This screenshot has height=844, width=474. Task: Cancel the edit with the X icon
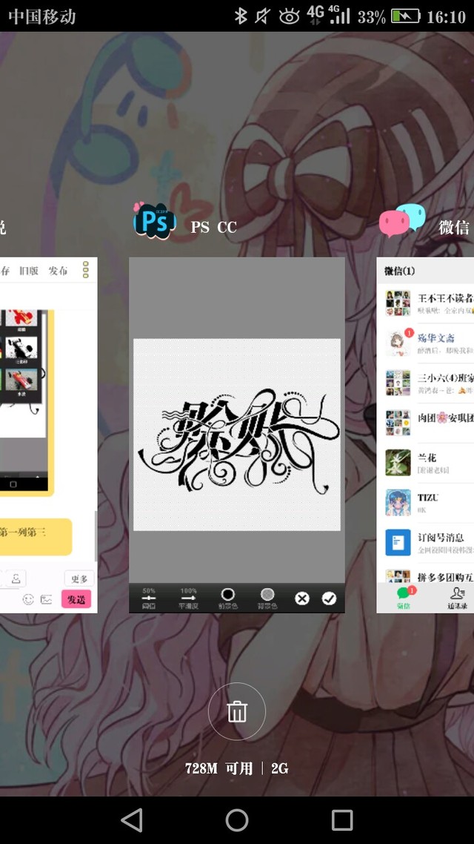coord(302,598)
